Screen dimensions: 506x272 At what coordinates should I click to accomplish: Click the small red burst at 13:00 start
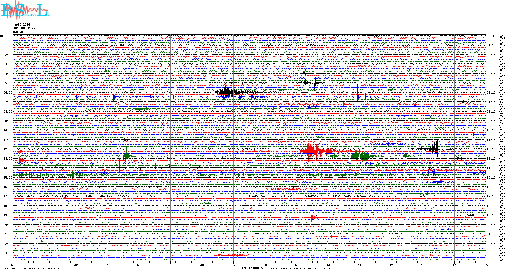[21, 161]
